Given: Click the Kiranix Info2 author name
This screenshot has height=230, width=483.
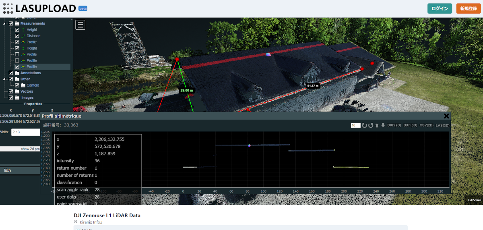Looking at the screenshot, I should point(91,222).
